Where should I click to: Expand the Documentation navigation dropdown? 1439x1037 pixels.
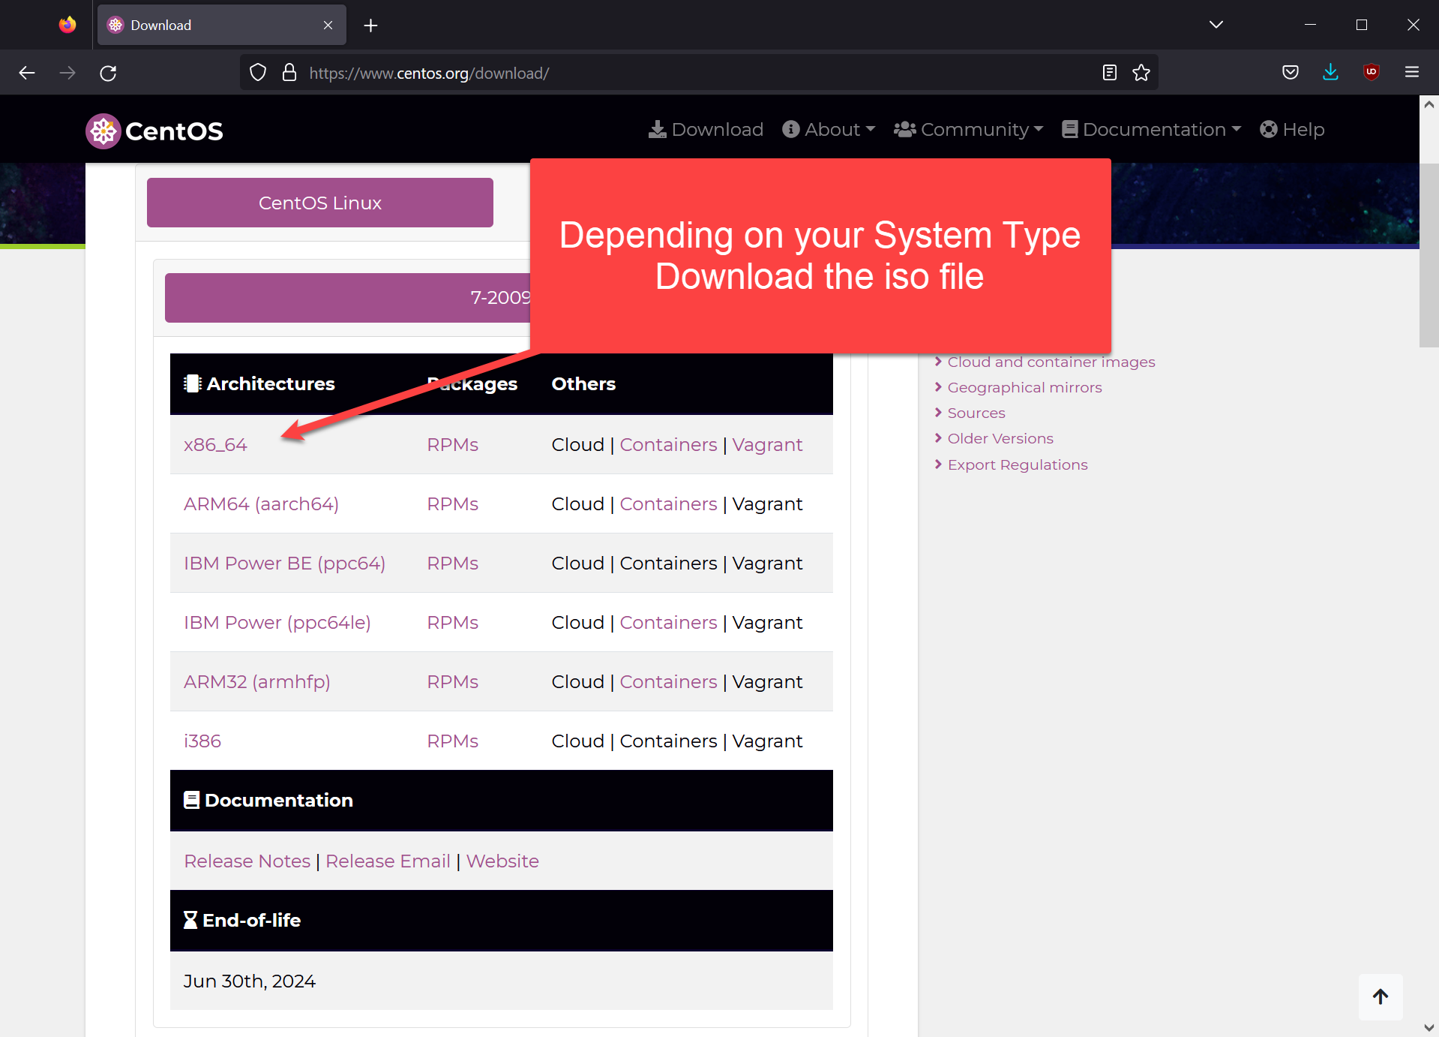click(x=1151, y=130)
